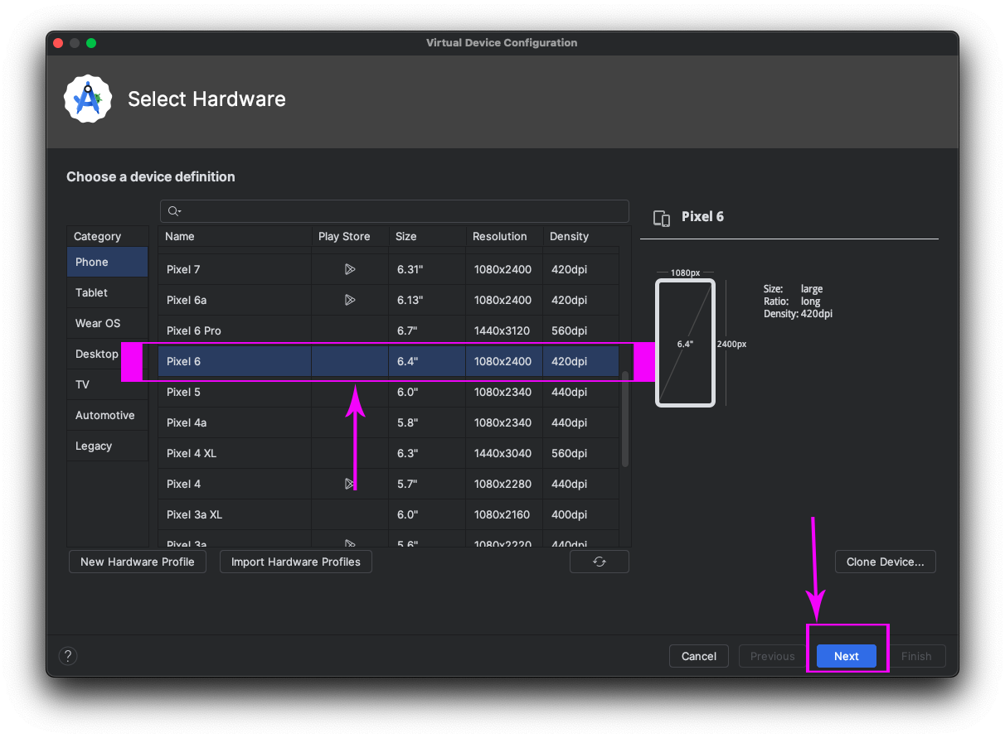Sort by the Play Store column header

coord(350,236)
